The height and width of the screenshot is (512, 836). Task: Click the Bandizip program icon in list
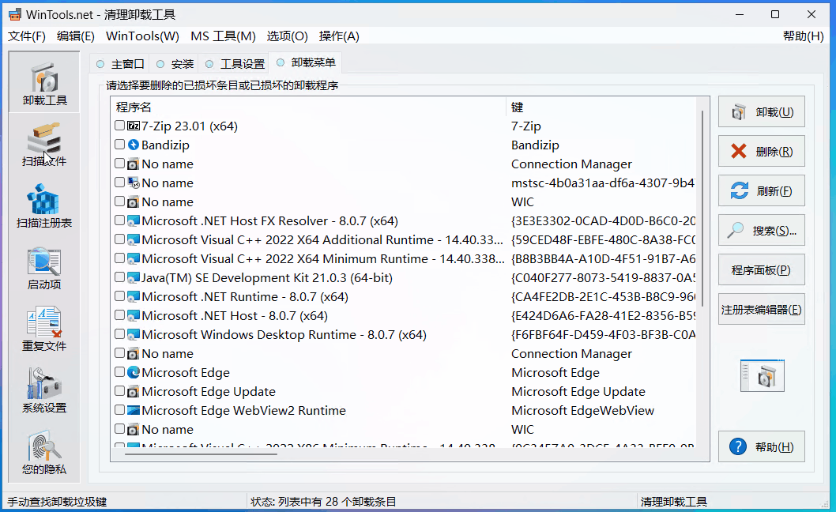coord(134,145)
